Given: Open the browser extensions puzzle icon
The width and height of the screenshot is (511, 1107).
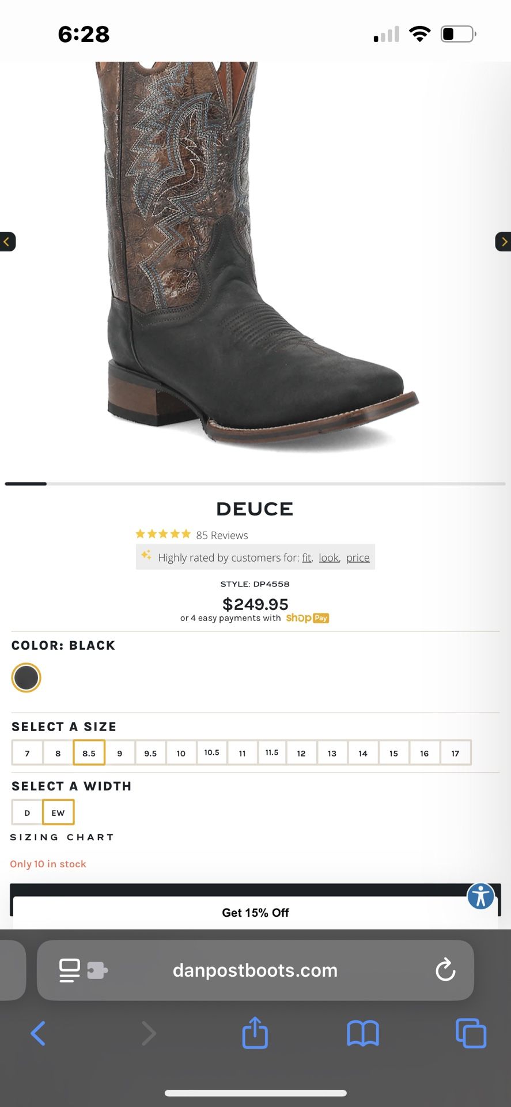Looking at the screenshot, I should 98,970.
